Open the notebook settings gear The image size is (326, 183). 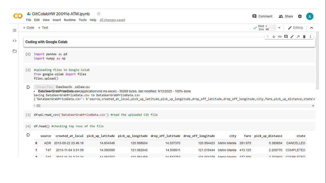pos(300,16)
